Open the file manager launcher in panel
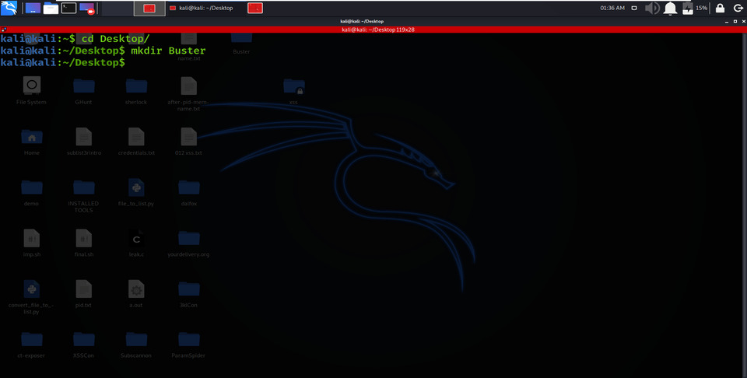 coord(51,8)
